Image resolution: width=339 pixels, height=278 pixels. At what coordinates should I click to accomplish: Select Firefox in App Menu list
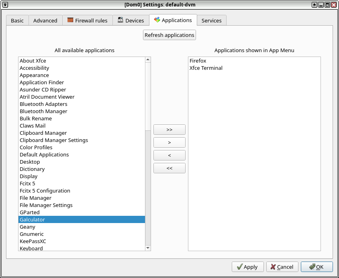click(254, 61)
